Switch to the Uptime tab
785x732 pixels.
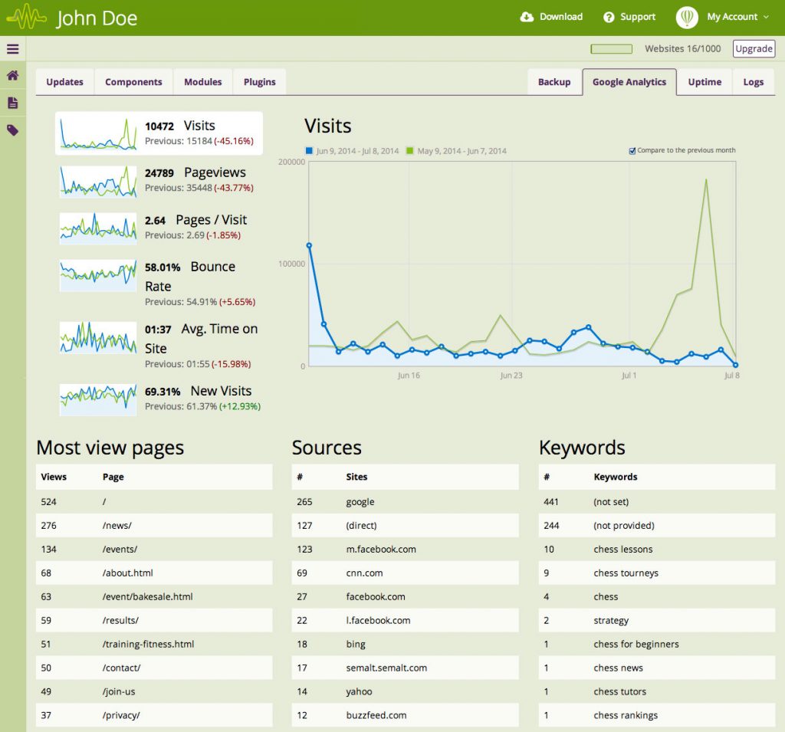tap(705, 82)
